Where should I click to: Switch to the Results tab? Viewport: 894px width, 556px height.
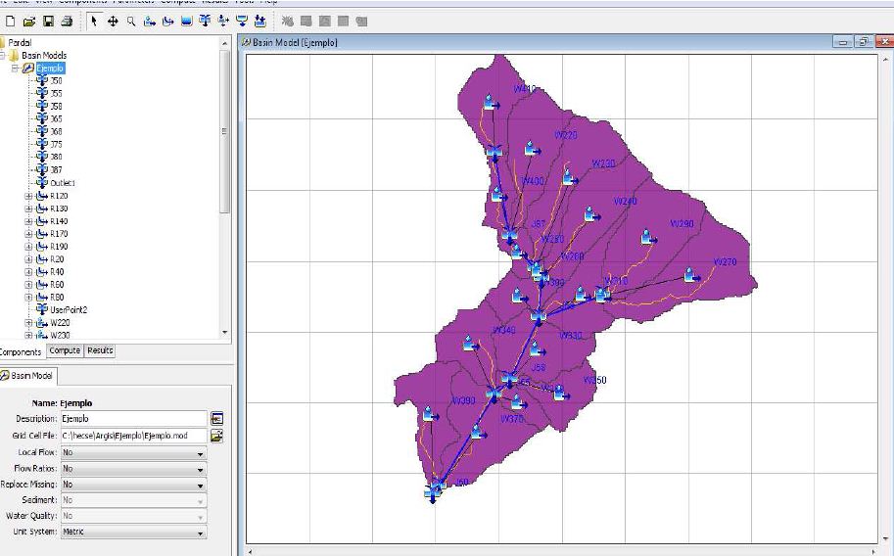100,350
